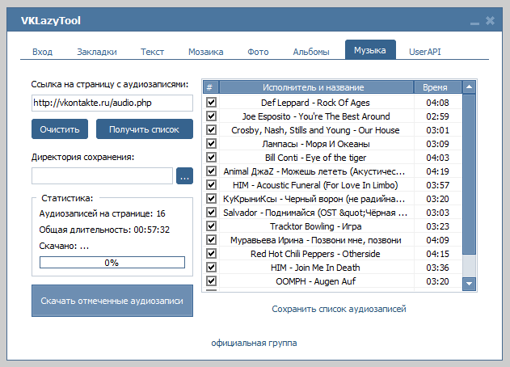Image resolution: width=510 pixels, height=367 pixels.
Task: Uncheck HIM - Join Me In Death checkbox
Action: pos(212,268)
